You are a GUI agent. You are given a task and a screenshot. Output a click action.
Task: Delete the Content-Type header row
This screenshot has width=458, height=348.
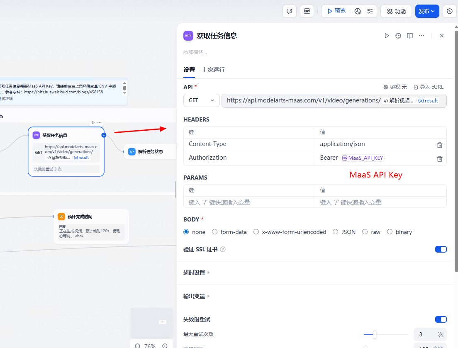coord(440,145)
